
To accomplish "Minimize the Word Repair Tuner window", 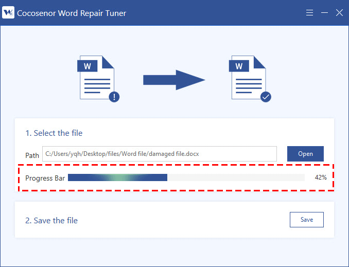I will click(324, 13).
